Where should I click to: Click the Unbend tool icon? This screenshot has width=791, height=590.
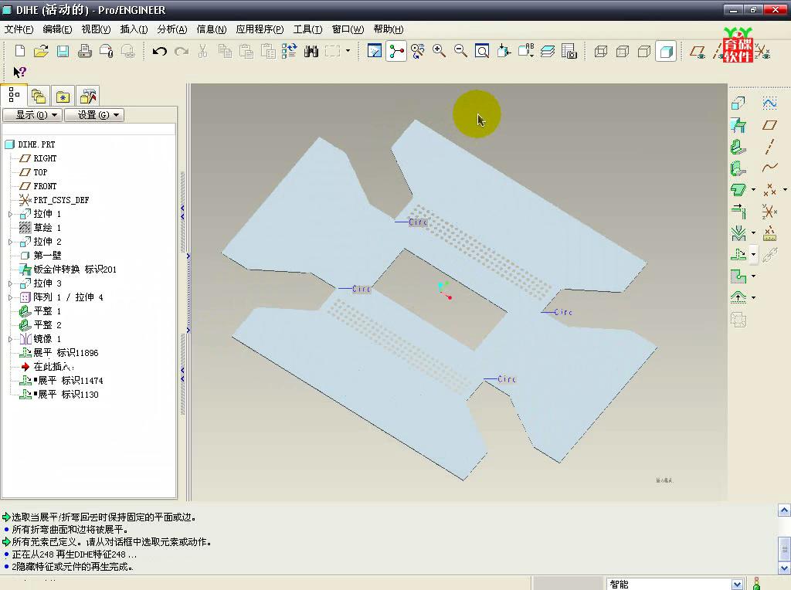tap(738, 254)
